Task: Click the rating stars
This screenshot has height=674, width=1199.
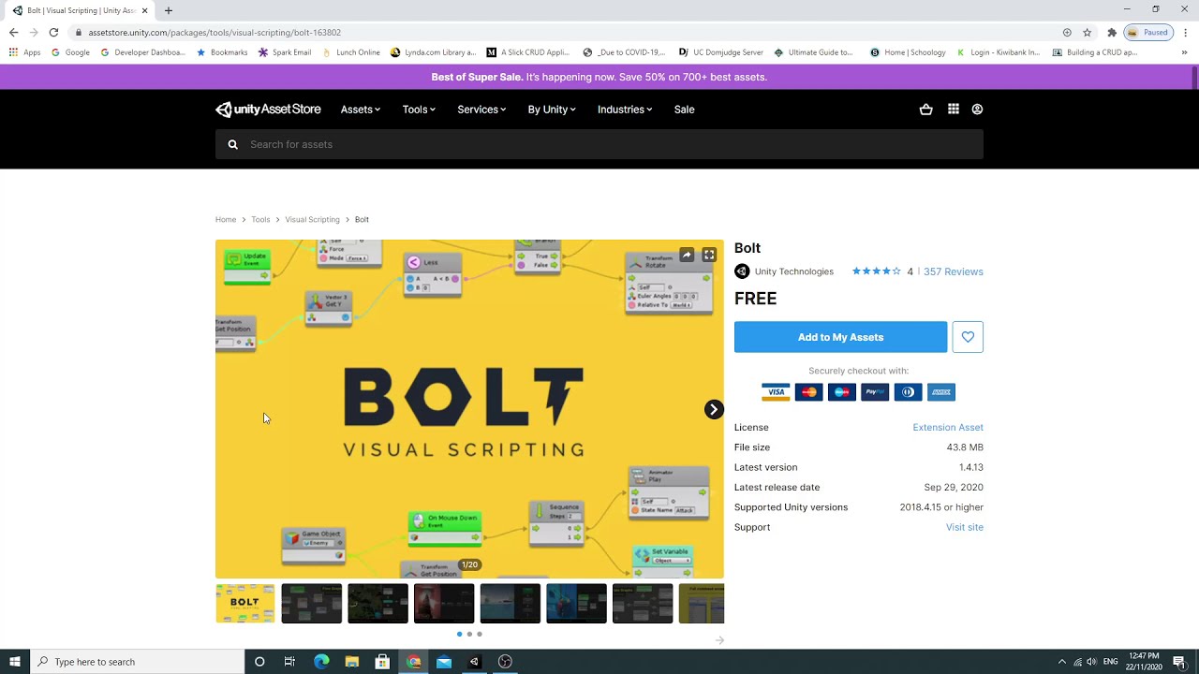Action: (x=876, y=271)
